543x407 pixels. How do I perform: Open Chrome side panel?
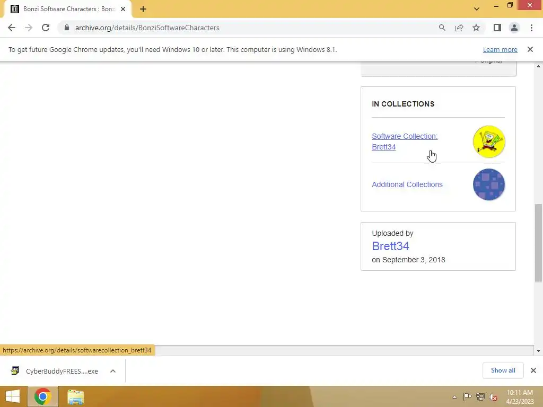[497, 28]
